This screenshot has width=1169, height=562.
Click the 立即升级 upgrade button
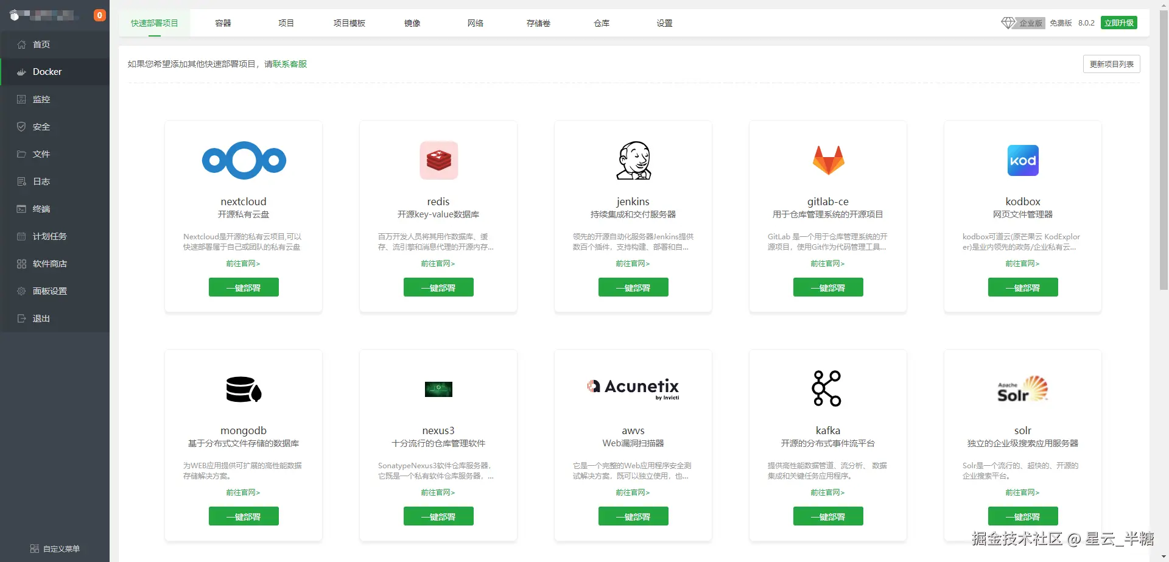1119,23
